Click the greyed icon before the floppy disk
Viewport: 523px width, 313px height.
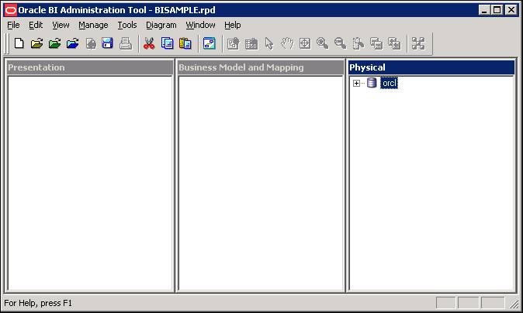tap(91, 43)
